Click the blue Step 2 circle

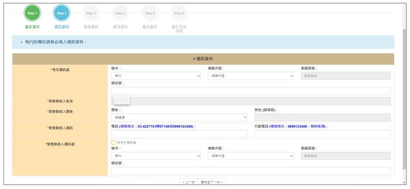coord(61,13)
